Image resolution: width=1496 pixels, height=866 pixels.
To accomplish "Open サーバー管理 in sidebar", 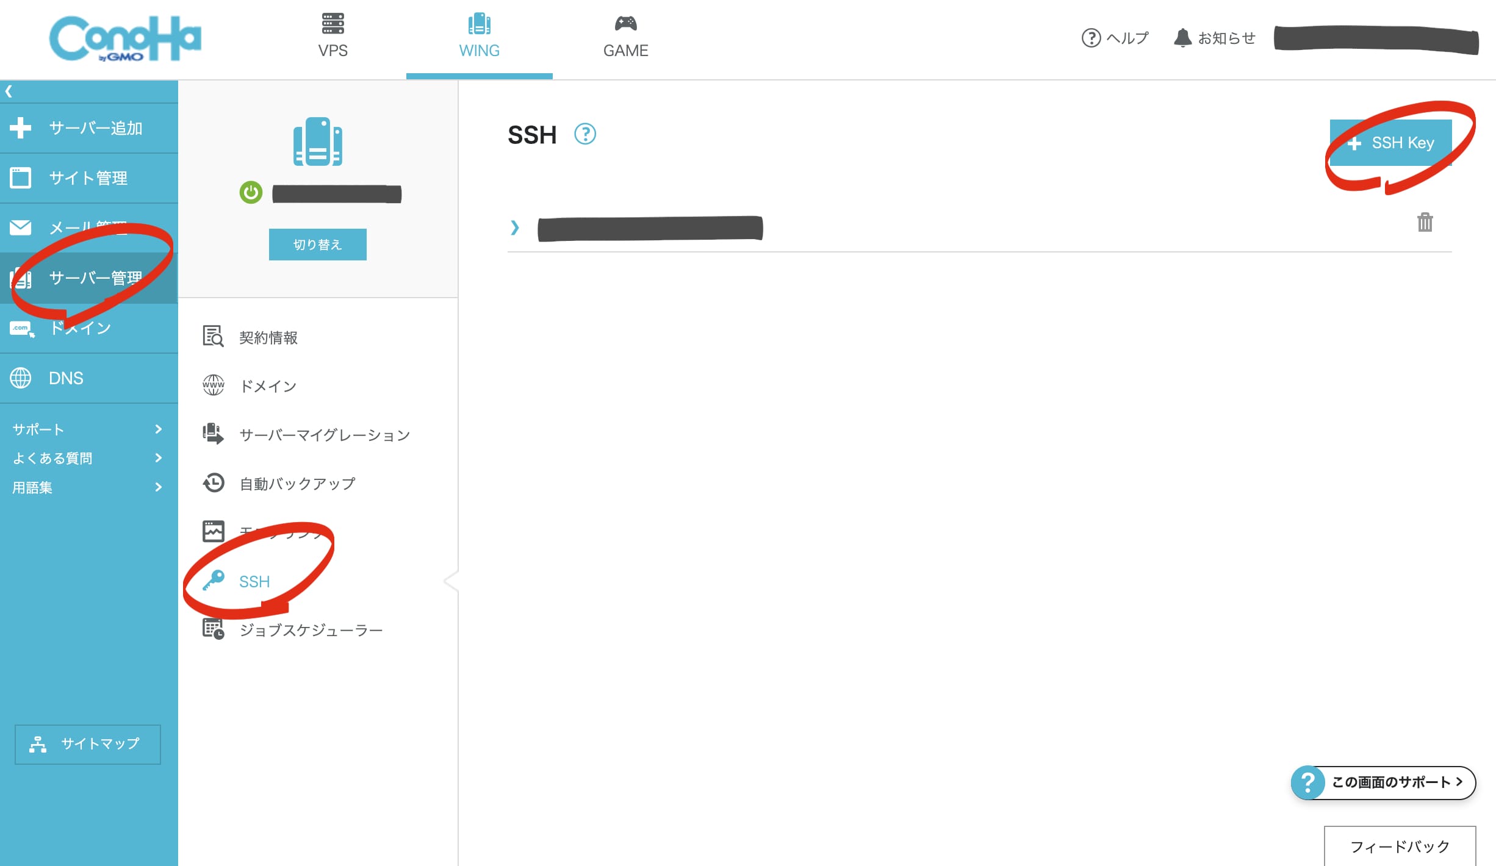I will pyautogui.click(x=89, y=278).
